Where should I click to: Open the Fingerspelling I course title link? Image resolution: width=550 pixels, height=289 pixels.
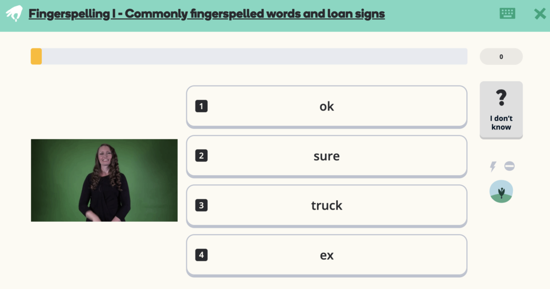(x=207, y=14)
